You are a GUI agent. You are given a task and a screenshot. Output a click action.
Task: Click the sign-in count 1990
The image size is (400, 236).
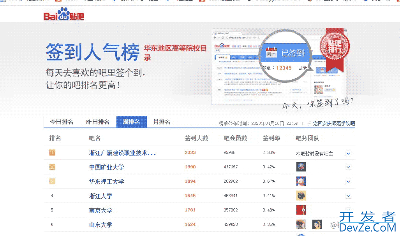190,167
